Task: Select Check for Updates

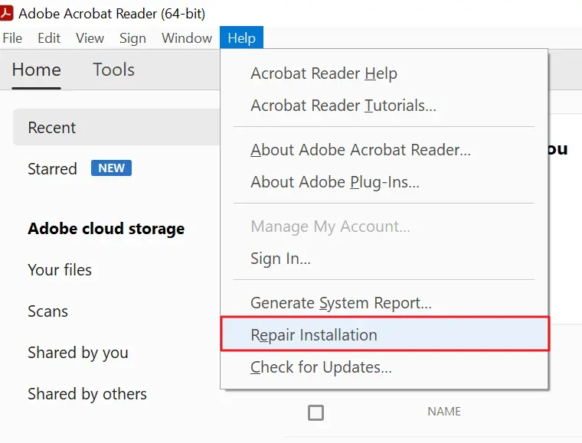Action: point(384,367)
